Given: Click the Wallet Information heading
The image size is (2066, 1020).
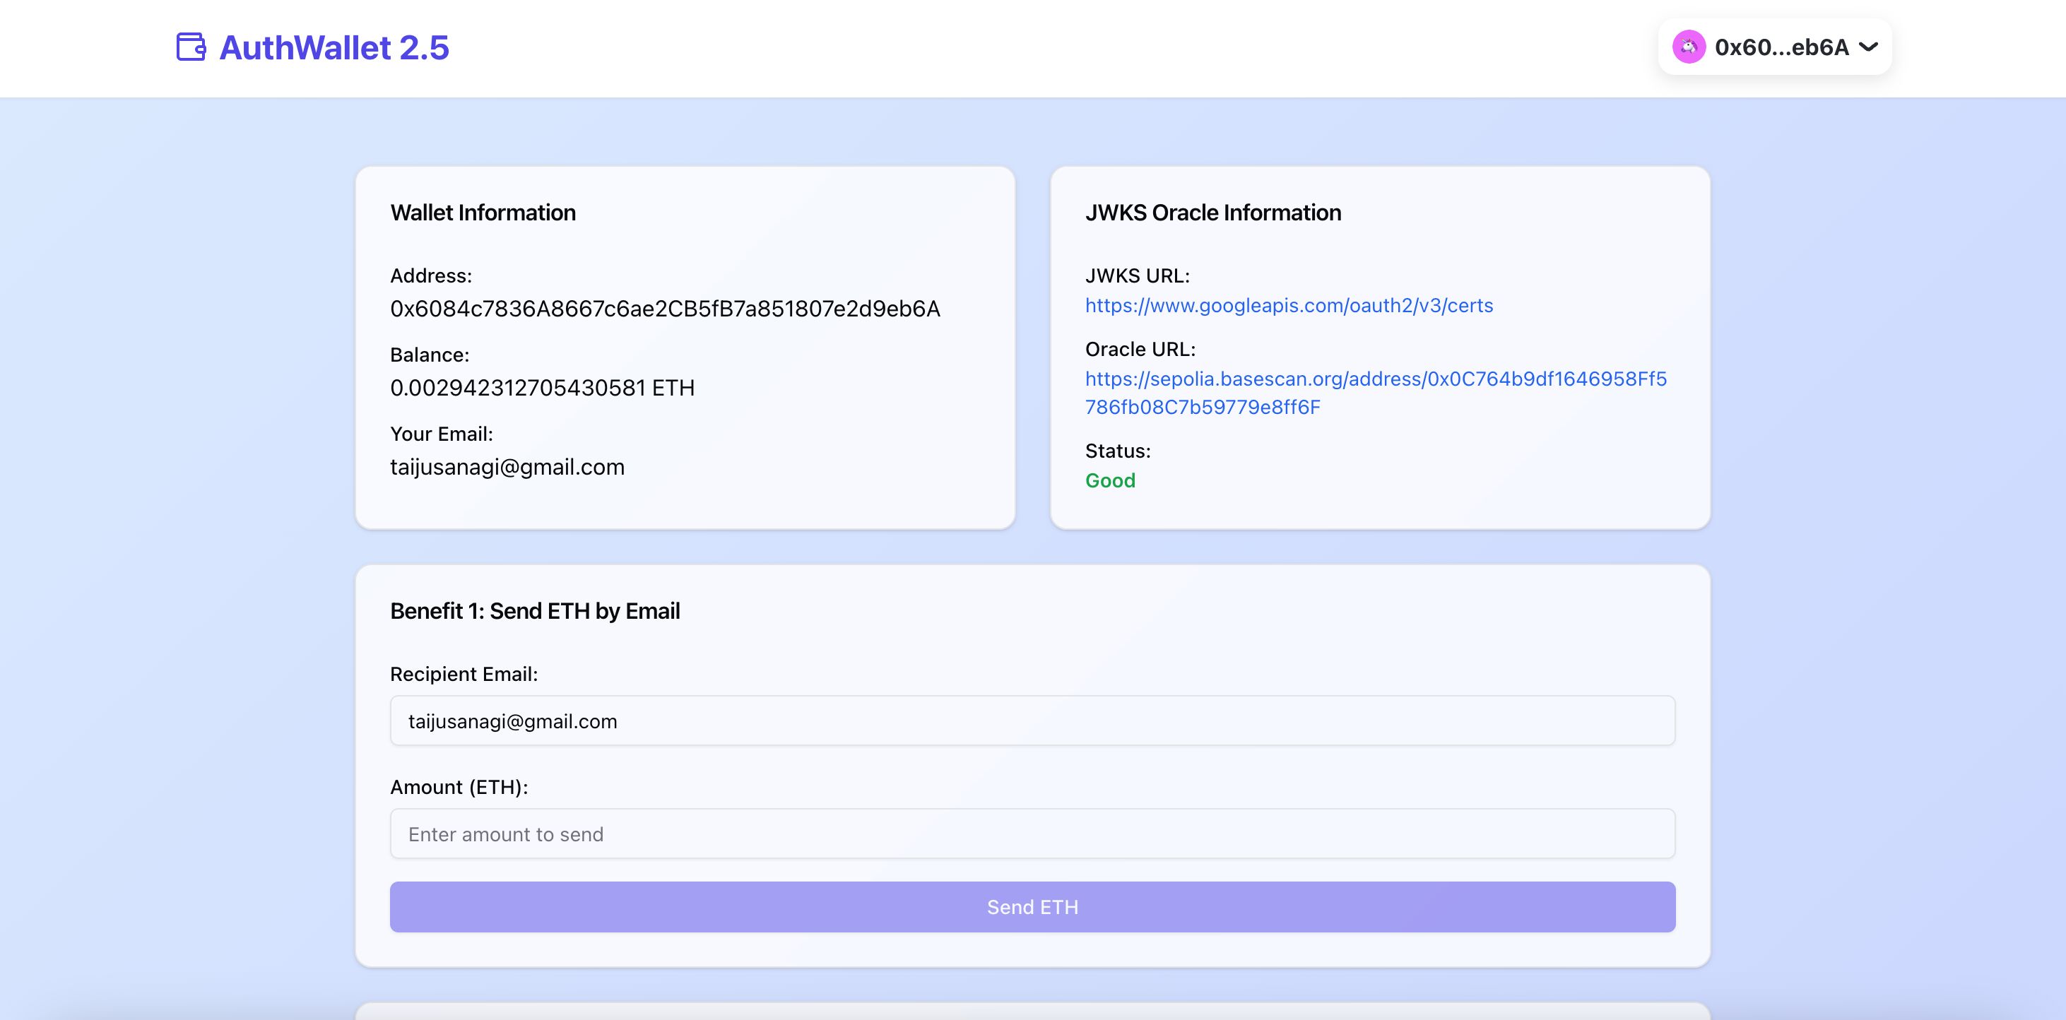Looking at the screenshot, I should pos(483,213).
